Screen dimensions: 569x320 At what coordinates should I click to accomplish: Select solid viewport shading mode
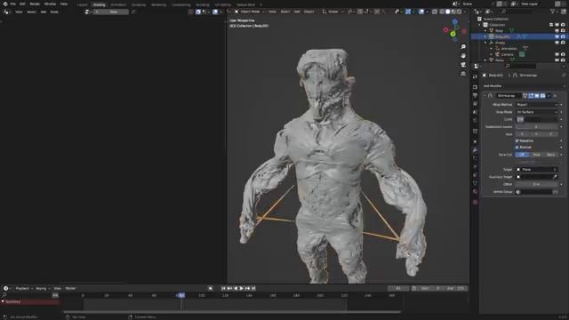(447, 12)
